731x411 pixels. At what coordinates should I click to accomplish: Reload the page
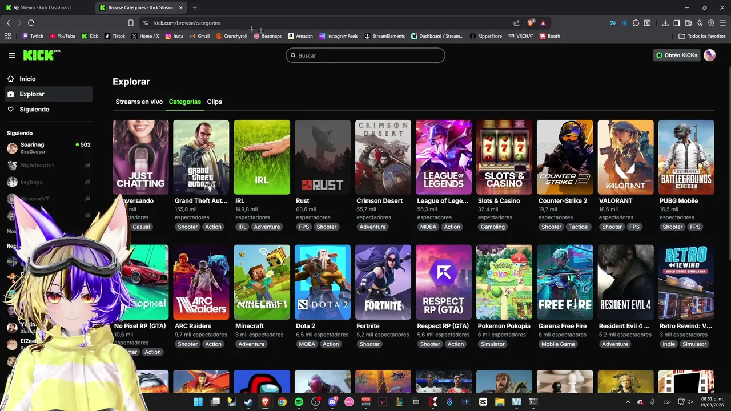point(31,23)
